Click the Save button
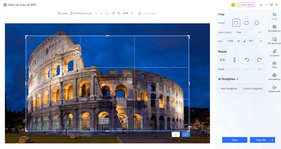Viewport: 281px width, 149px height. point(235,140)
